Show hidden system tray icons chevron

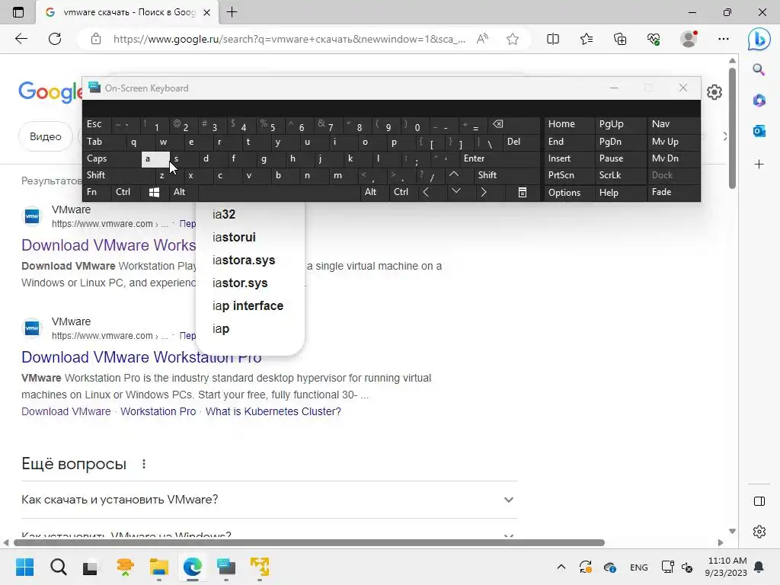[561, 567]
